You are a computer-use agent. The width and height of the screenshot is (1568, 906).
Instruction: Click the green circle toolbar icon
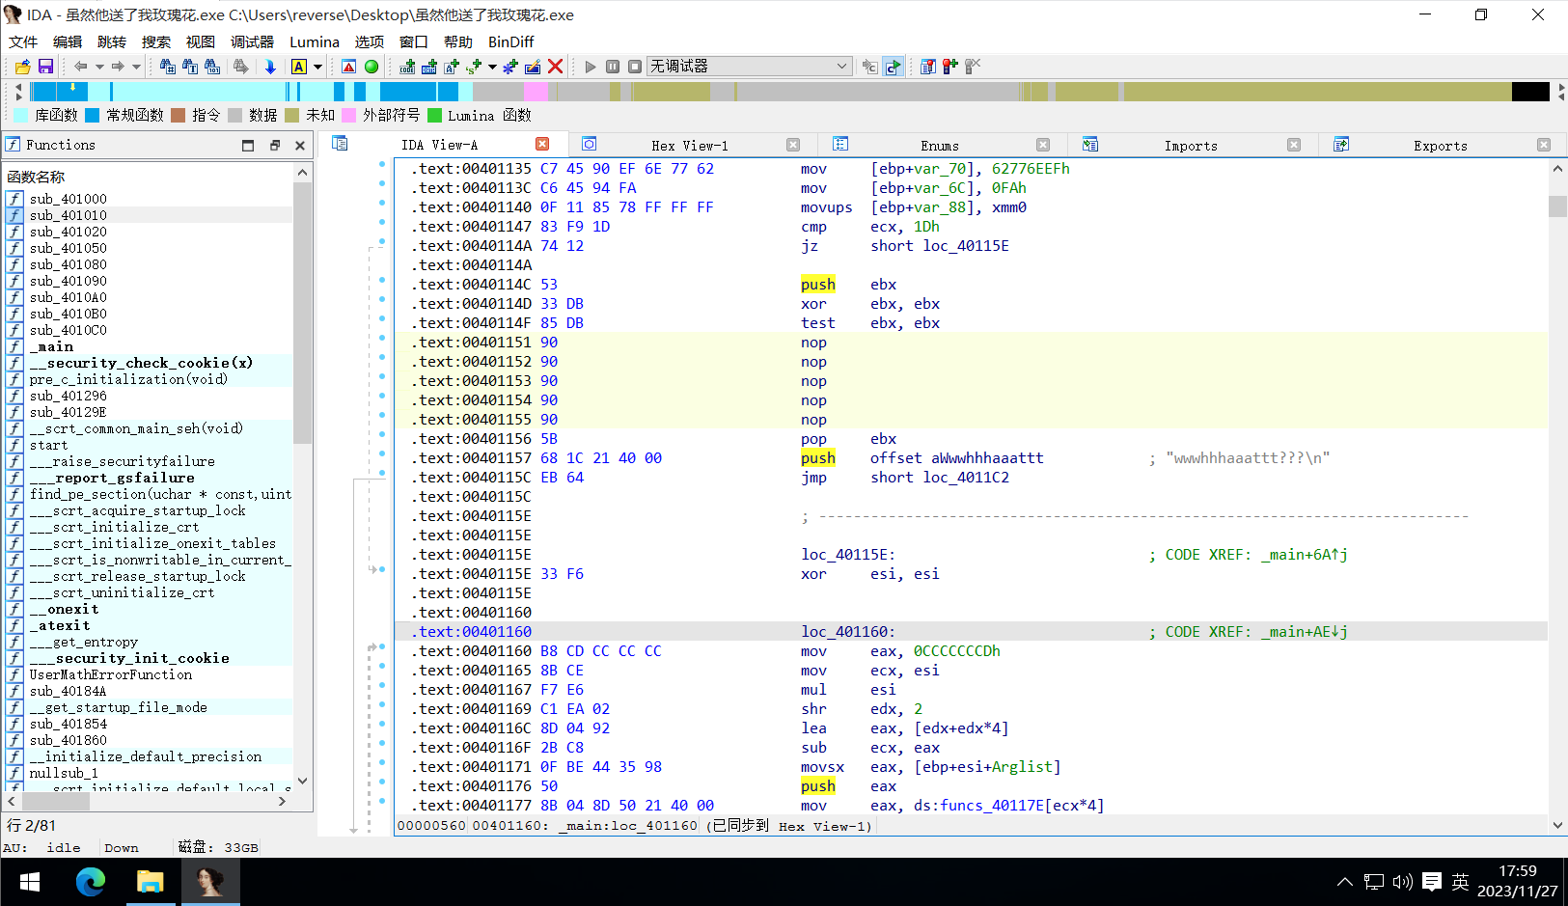(x=371, y=67)
